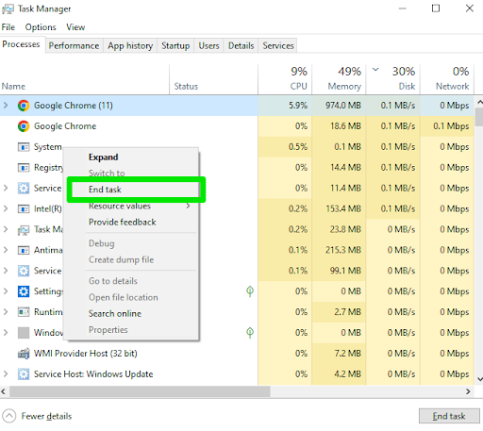
Task: Switch to the App history tab
Action: click(130, 46)
